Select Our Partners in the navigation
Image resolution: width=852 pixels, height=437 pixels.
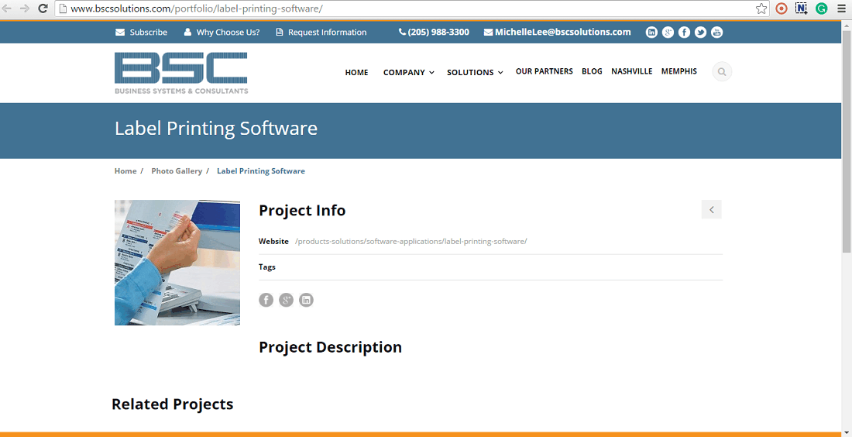(544, 71)
